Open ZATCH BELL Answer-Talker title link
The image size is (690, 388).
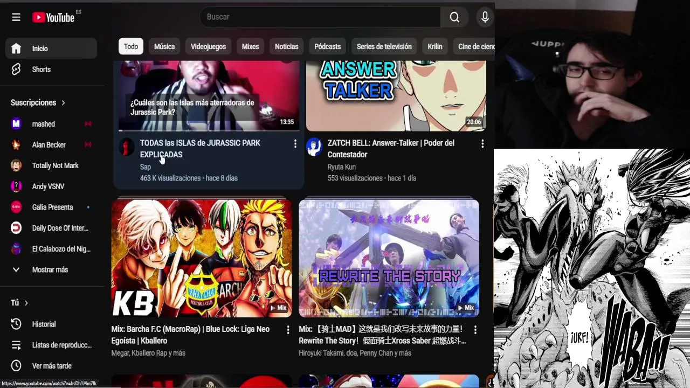click(x=391, y=149)
